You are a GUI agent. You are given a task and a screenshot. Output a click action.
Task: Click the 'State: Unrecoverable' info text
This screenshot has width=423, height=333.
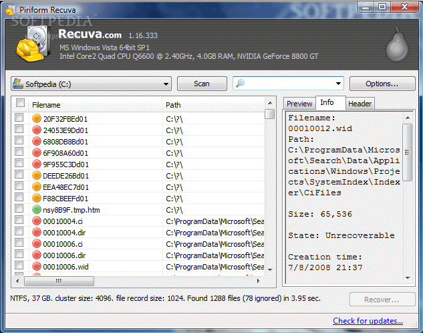[341, 235]
